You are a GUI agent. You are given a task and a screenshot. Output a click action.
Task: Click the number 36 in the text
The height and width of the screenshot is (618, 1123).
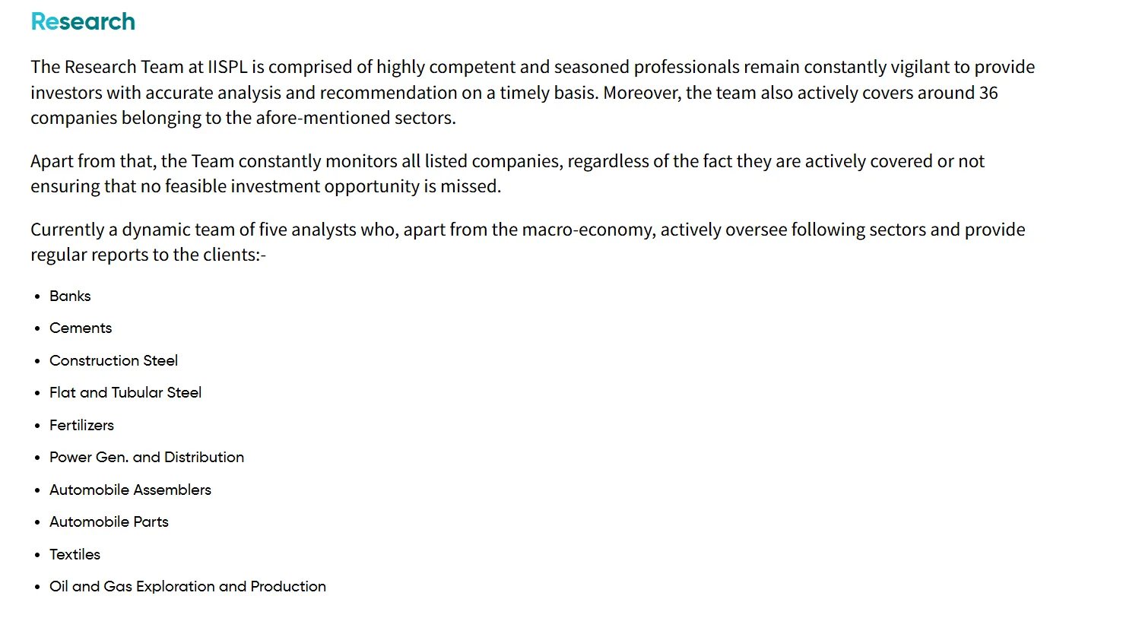pyautogui.click(x=988, y=93)
